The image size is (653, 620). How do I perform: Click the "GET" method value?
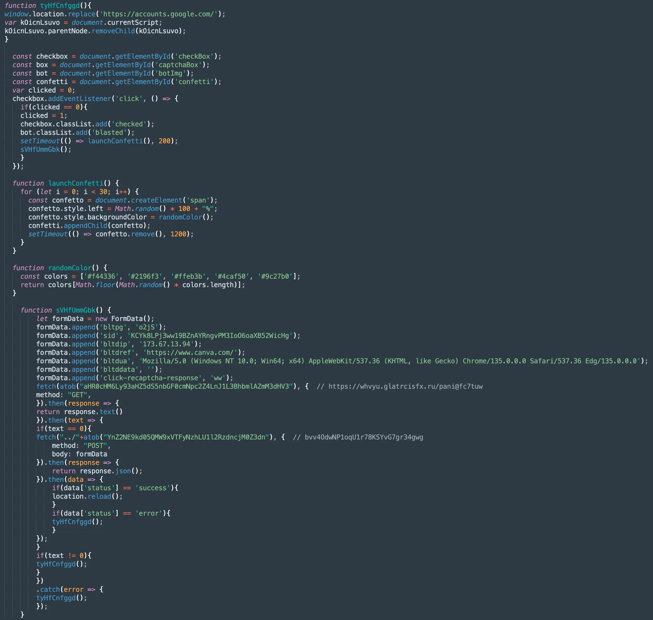pyautogui.click(x=77, y=395)
